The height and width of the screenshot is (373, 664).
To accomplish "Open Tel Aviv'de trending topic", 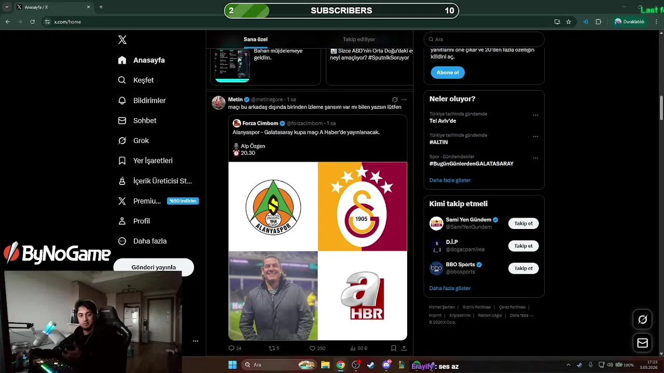I will pos(442,121).
